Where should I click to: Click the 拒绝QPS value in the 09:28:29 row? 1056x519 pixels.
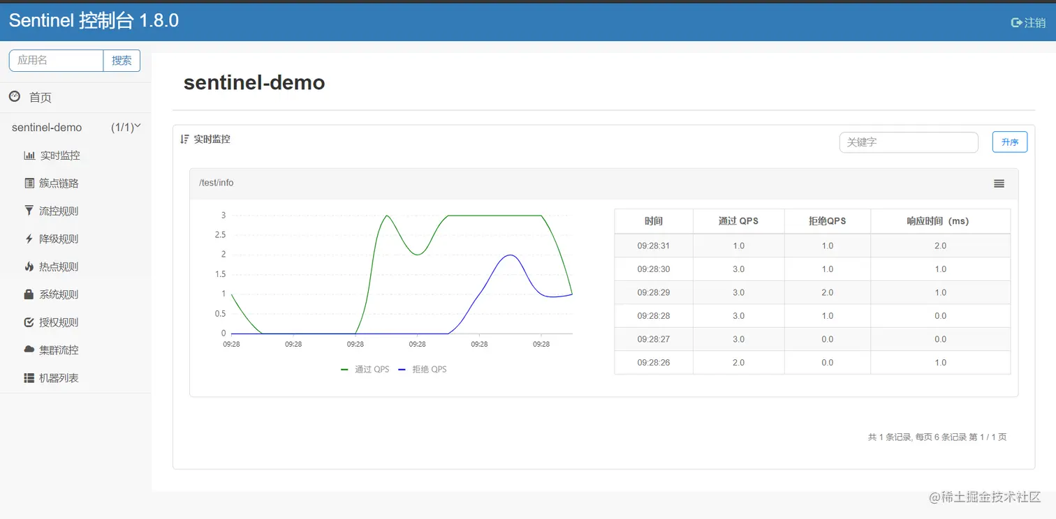pyautogui.click(x=827, y=292)
